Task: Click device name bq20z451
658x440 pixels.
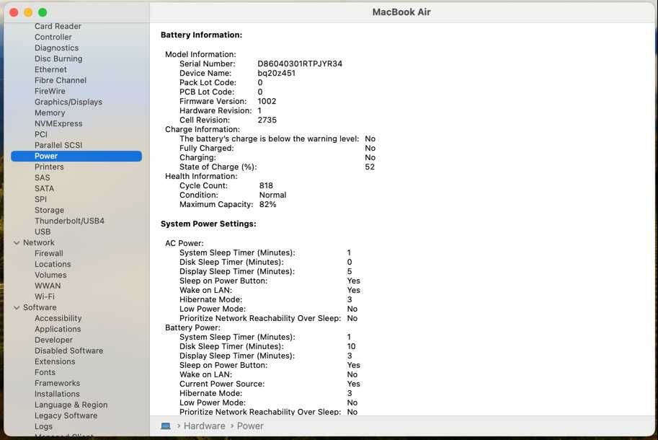Action: click(x=276, y=73)
